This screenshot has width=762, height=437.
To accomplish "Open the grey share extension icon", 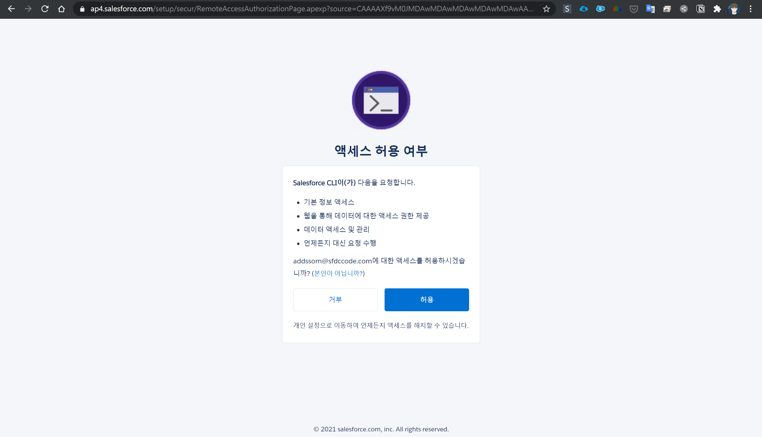I will tap(684, 9).
